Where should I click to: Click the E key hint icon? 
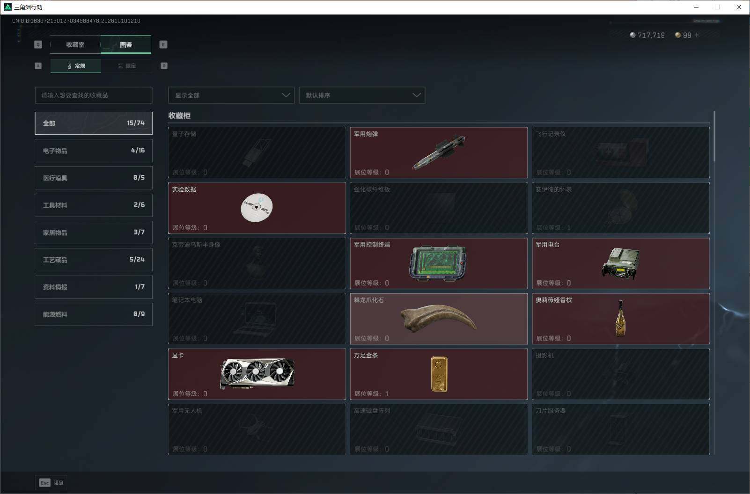(163, 44)
